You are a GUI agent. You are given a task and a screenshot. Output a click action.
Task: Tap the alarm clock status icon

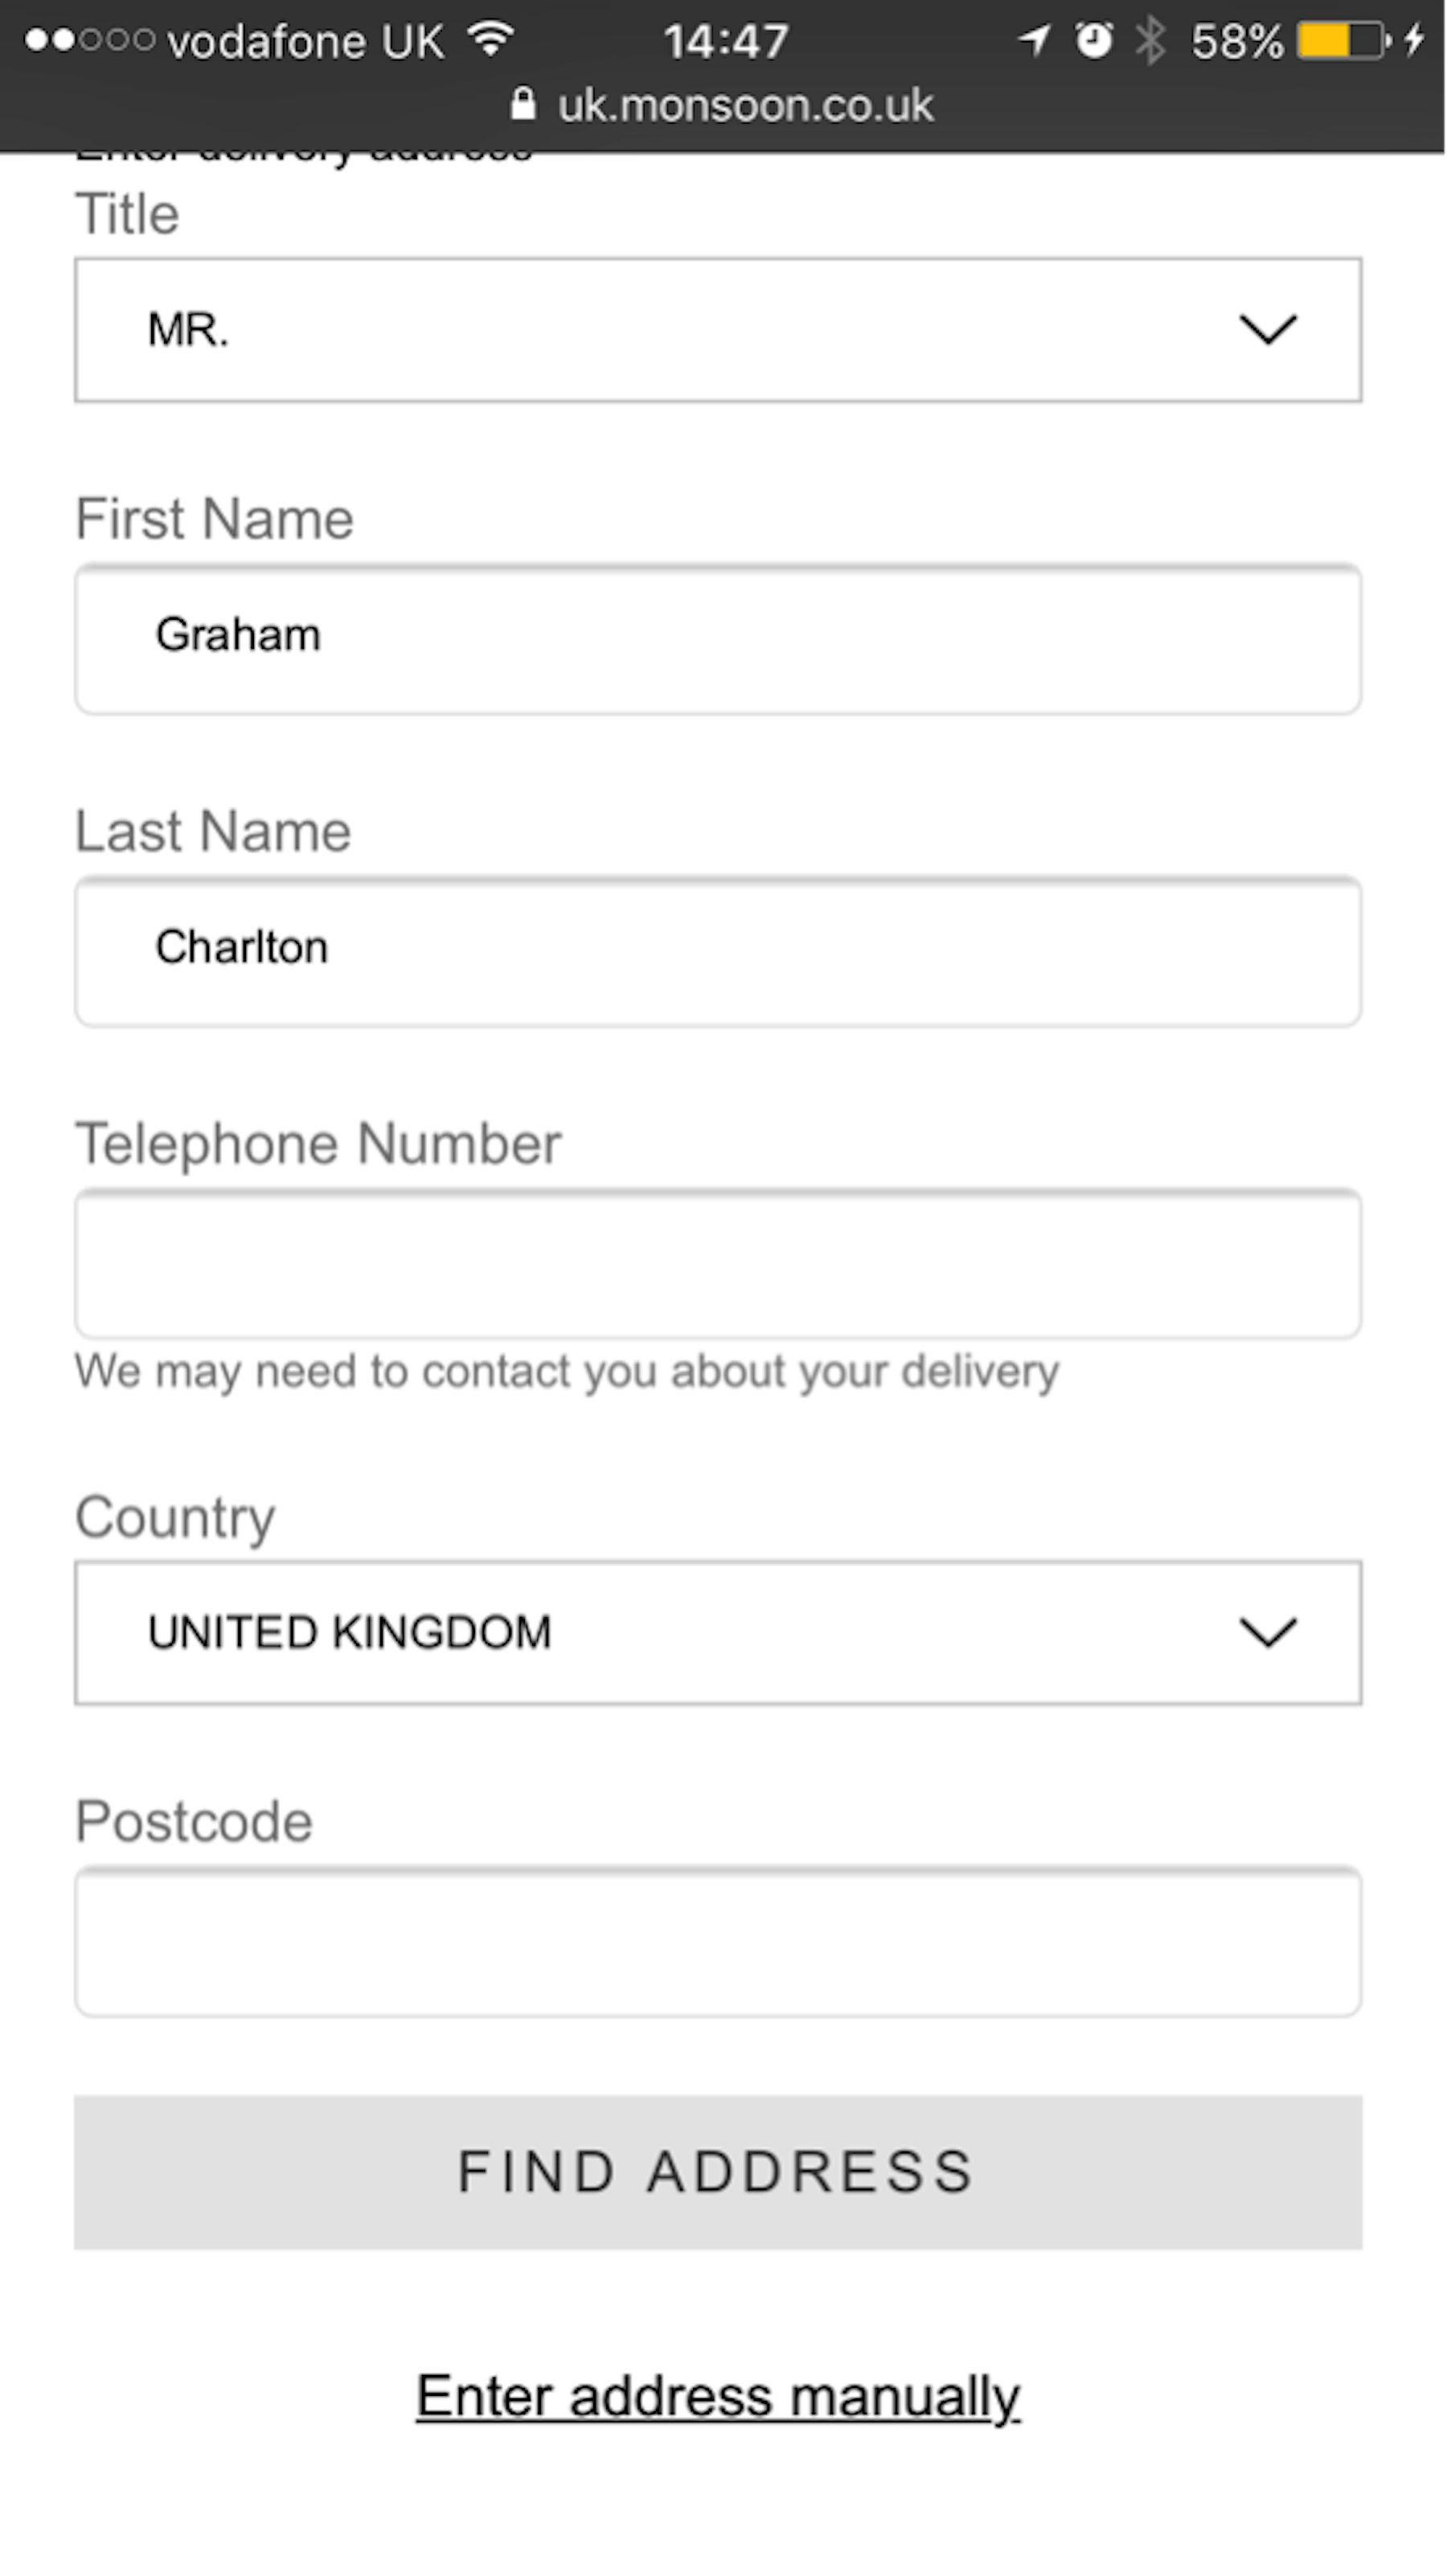(x=1094, y=40)
